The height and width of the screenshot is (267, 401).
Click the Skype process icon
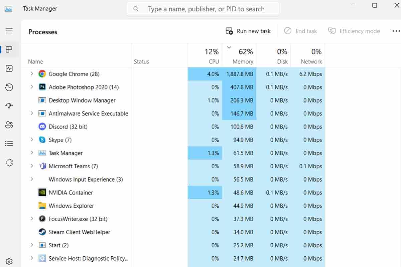42,140
